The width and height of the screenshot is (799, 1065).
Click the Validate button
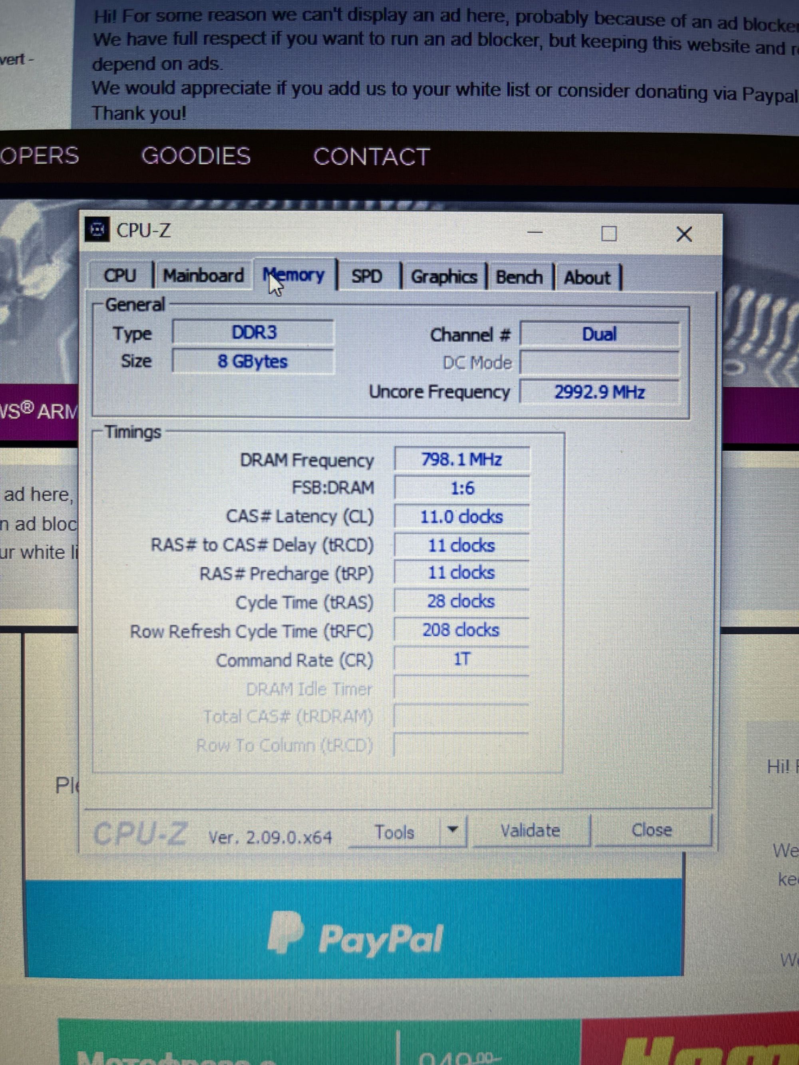(530, 831)
